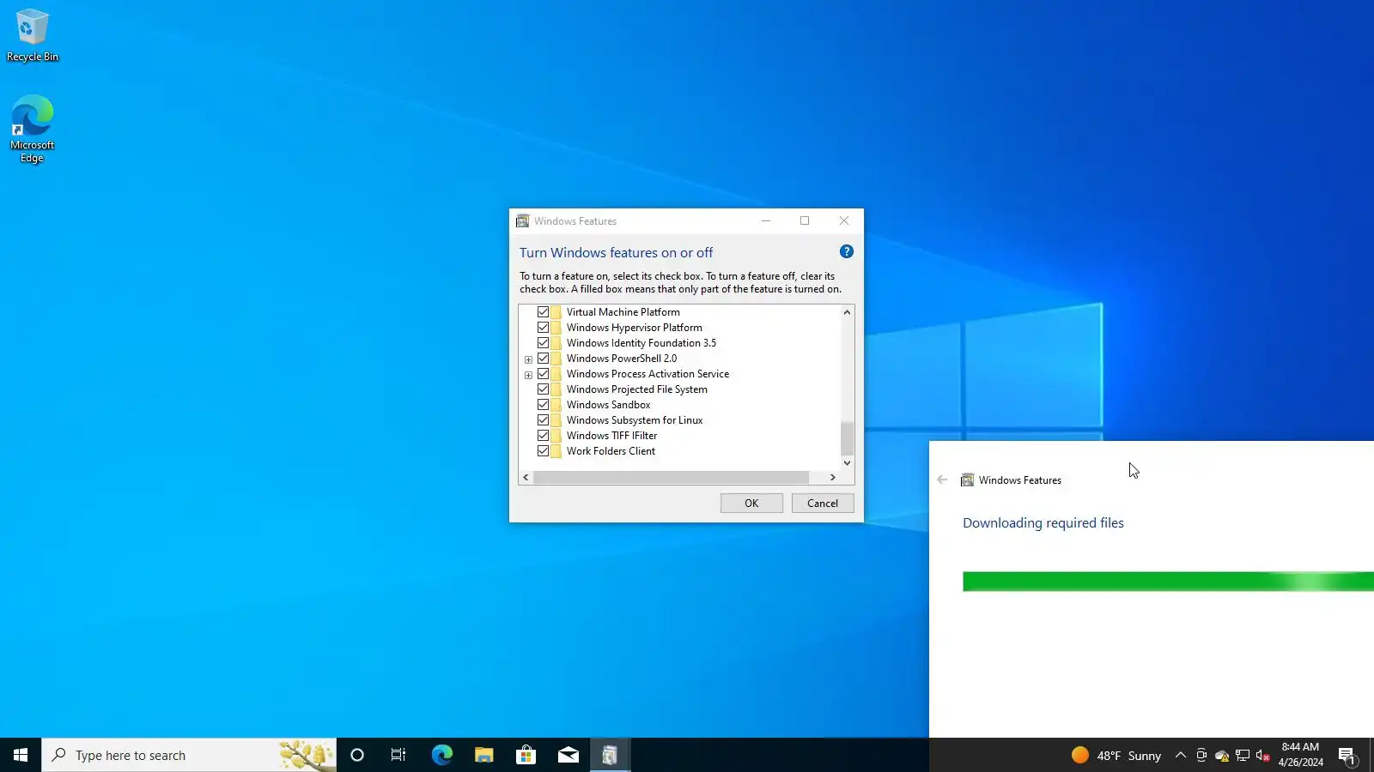
Task: Select the 'Windows Identity Foundation 3.5' label
Action: coord(641,343)
